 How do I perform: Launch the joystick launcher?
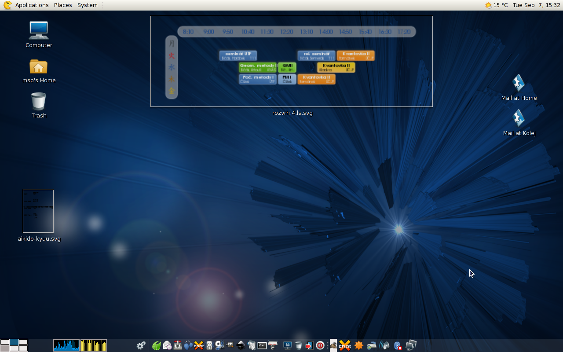point(178,345)
